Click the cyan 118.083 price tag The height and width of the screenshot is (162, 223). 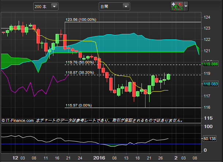[211, 84]
